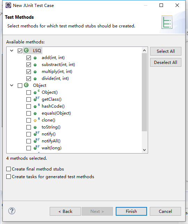188x224 pixels.
Task: Check the hashCode() method checkbox
Action: tap(28, 106)
